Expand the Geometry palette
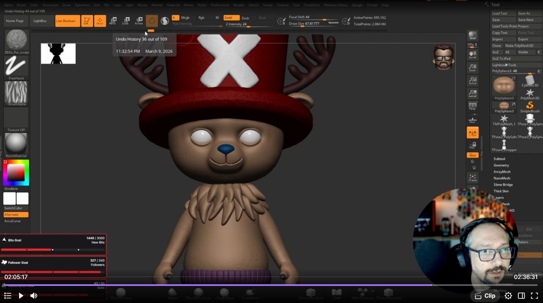The width and height of the screenshot is (543, 303). (502, 165)
